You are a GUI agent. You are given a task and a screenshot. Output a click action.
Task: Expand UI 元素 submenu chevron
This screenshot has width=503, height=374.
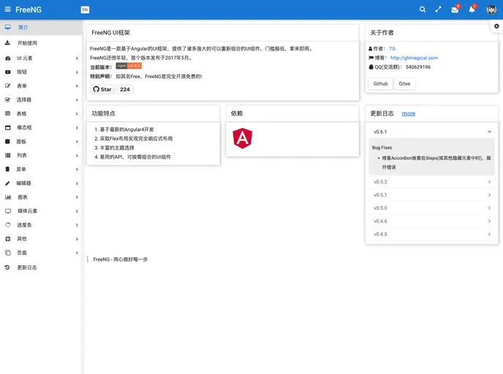click(77, 58)
